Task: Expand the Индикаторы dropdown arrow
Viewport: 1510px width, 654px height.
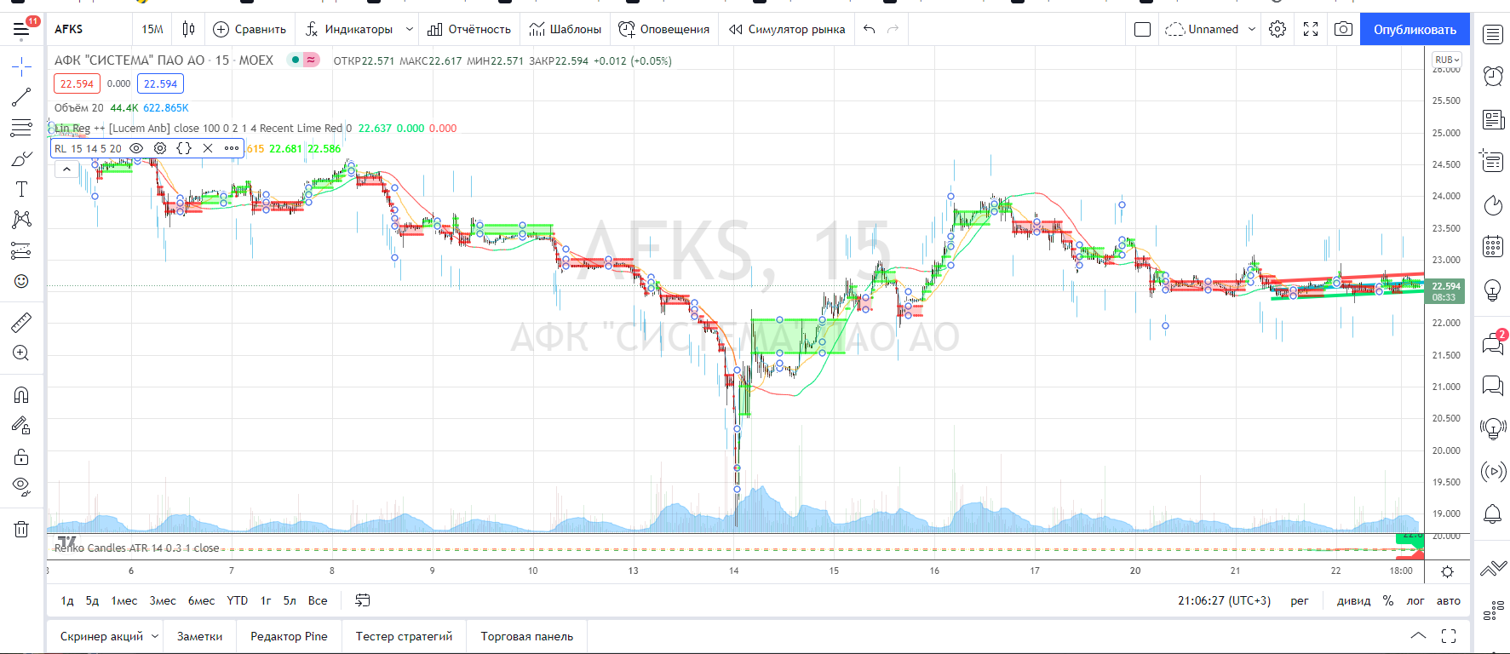Action: coord(409,29)
